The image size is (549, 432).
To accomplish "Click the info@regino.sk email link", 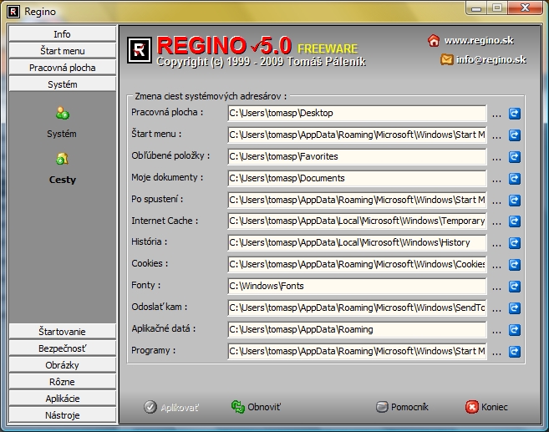I will tap(491, 59).
